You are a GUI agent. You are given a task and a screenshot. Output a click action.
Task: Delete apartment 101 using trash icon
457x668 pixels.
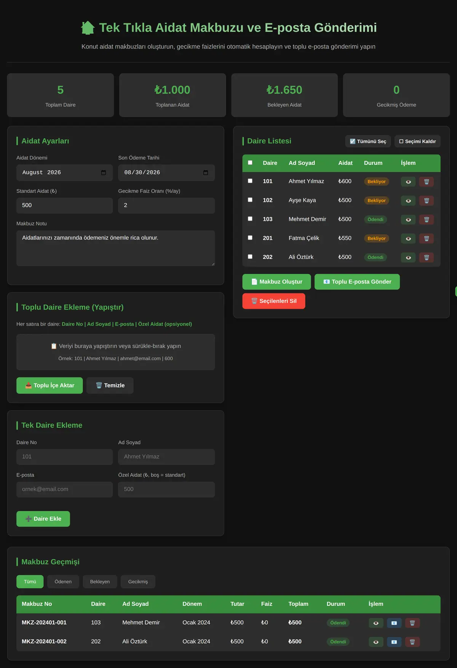(427, 182)
